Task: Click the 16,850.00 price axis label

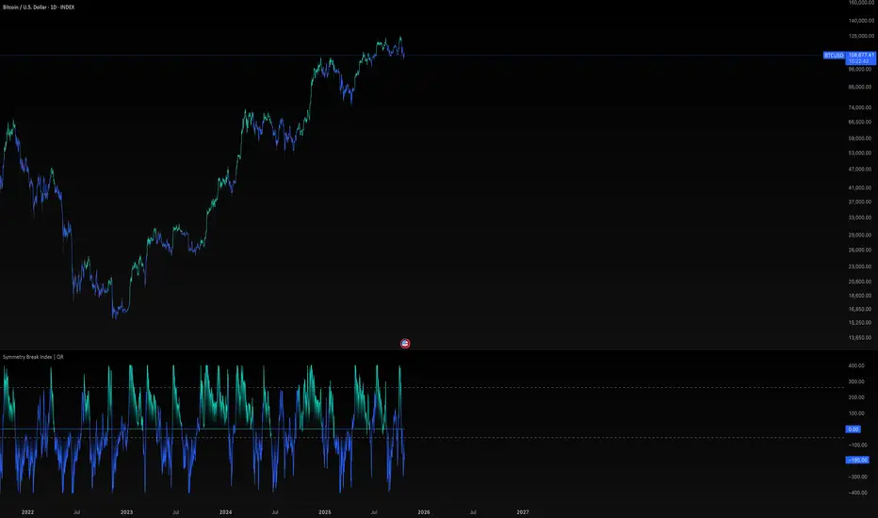Action: click(860, 309)
